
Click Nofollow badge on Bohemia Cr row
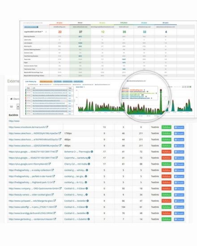coord(167,152)
